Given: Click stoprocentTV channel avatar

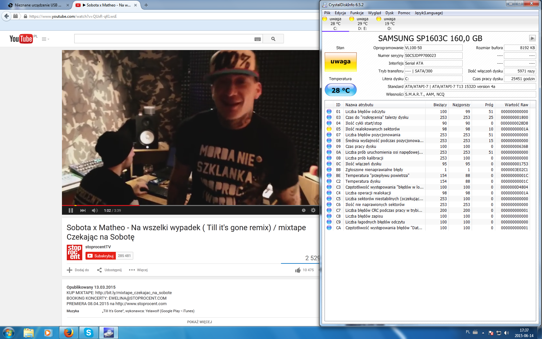Looking at the screenshot, I should (75, 252).
